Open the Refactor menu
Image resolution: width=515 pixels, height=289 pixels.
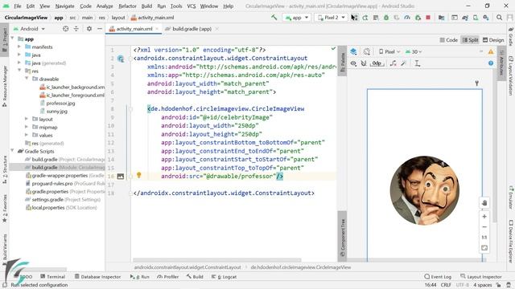click(127, 6)
